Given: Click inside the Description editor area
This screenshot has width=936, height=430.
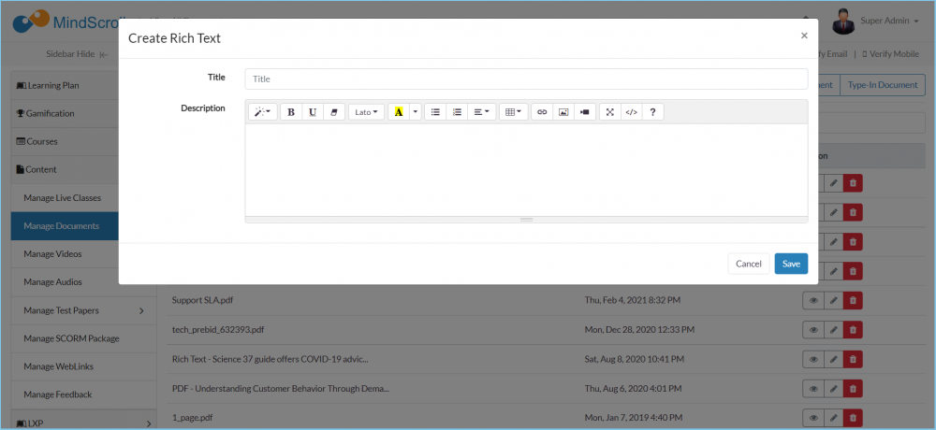Looking at the screenshot, I should click(x=526, y=170).
